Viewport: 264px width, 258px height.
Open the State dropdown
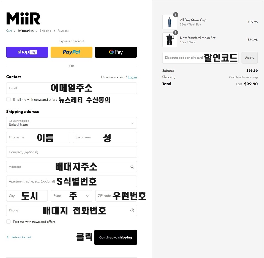pos(71,196)
